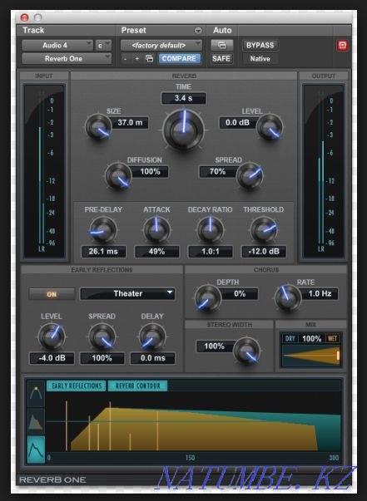Image resolution: width=367 pixels, height=501 pixels.
Task: Toggle automation SAFE button
Action: [221, 59]
